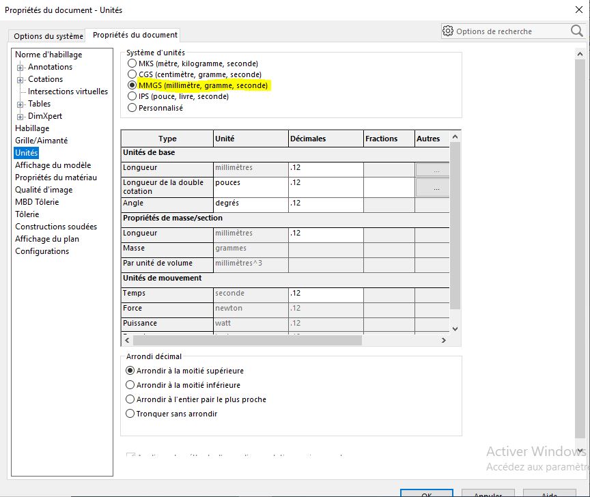
Task: Click the units table scroll up arrow
Action: (x=455, y=137)
